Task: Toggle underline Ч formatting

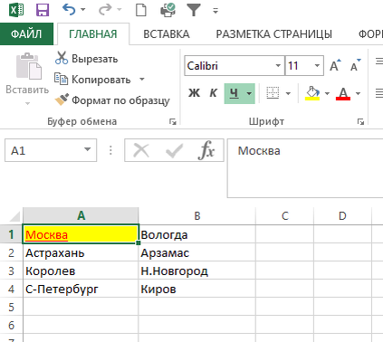Action: pyautogui.click(x=234, y=93)
